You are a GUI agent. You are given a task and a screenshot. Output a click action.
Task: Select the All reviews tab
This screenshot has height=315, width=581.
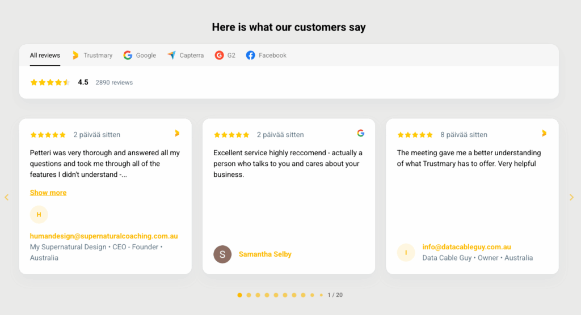pos(45,56)
